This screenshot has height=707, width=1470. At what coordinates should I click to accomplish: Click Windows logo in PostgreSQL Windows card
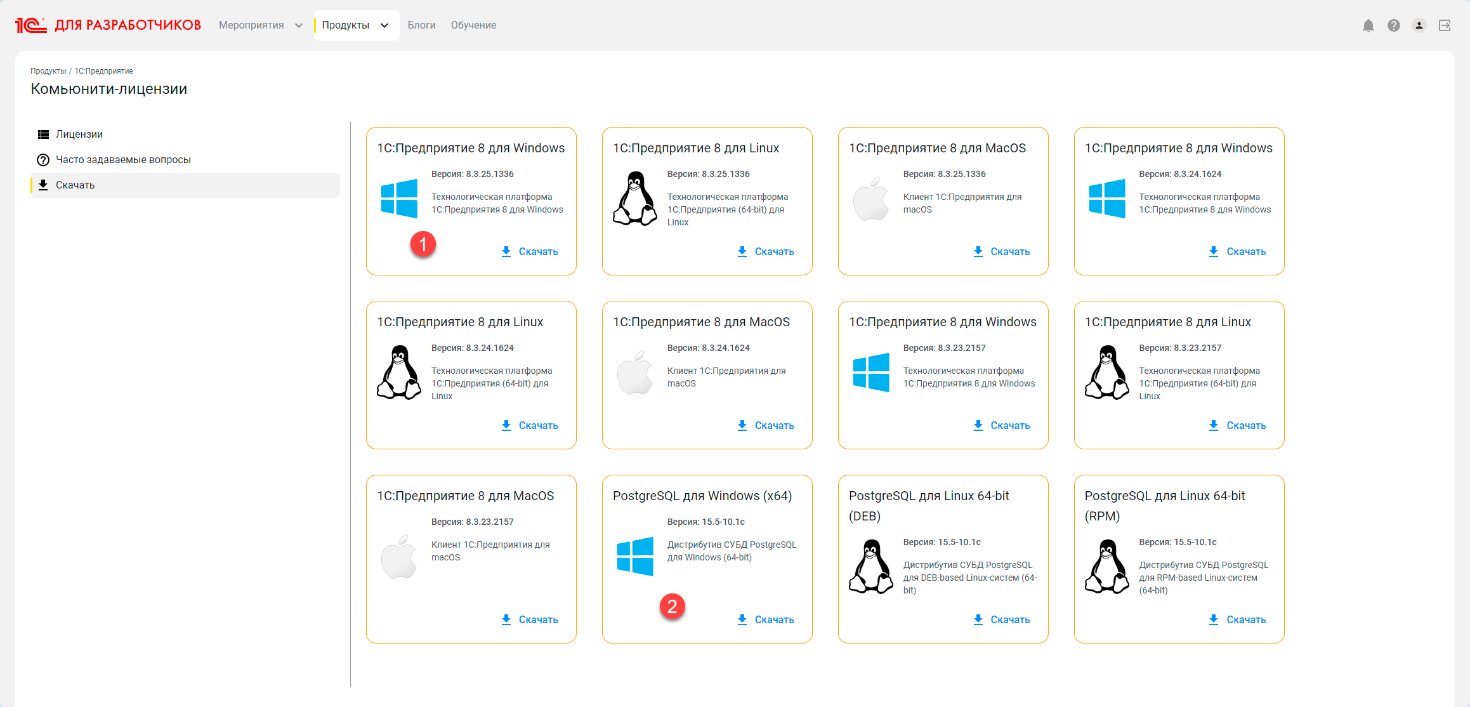coord(634,557)
